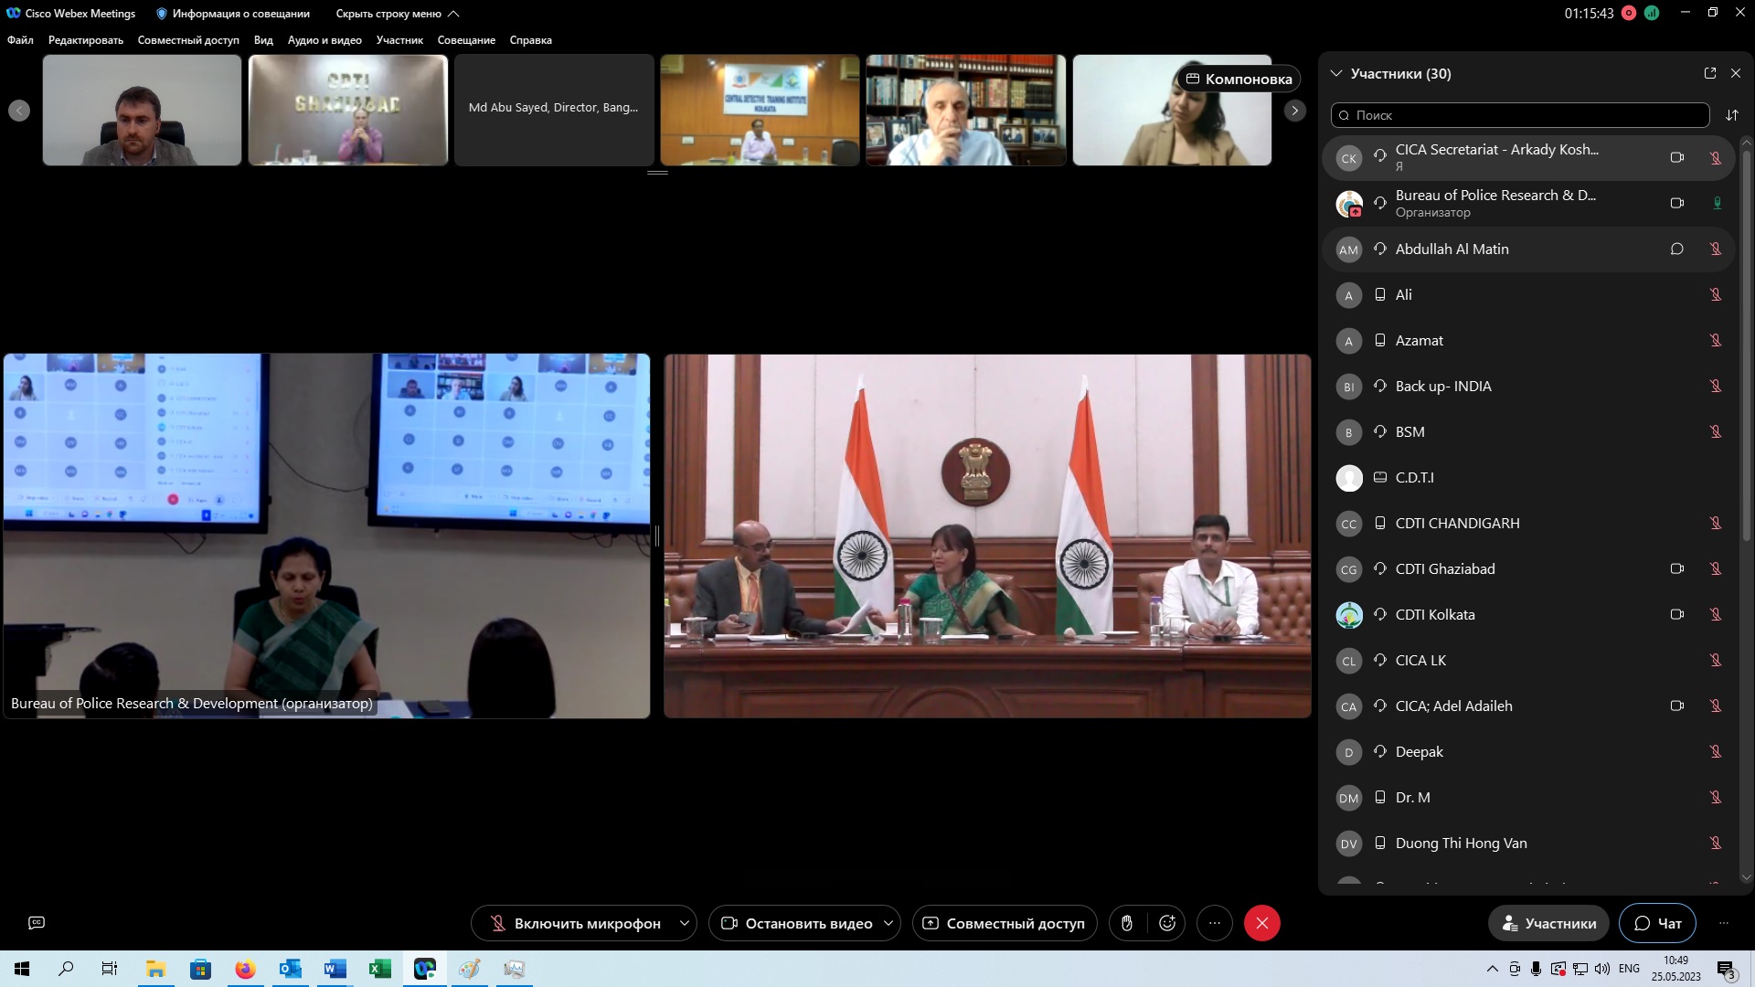Screen dimensions: 1755x987
Task: Click the red leave meeting button
Action: coord(1261,923)
